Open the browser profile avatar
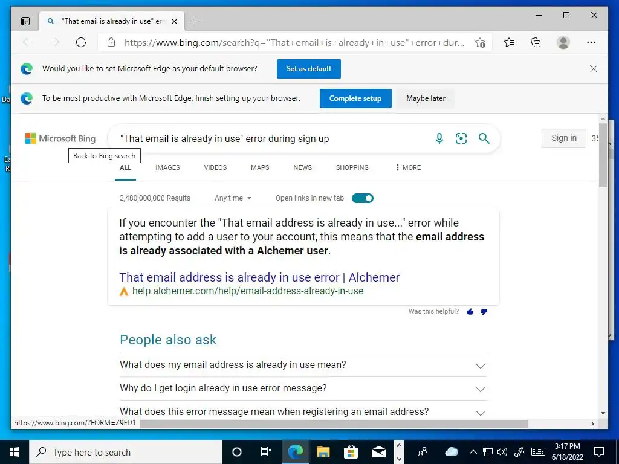Image resolution: width=619 pixels, height=464 pixels. click(563, 42)
